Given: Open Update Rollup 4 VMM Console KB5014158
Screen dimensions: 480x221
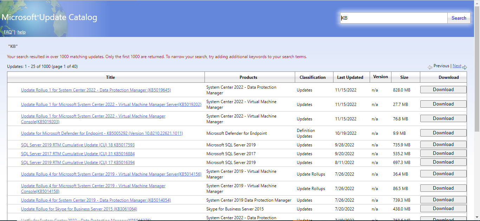Looking at the screenshot, I should [93, 189].
